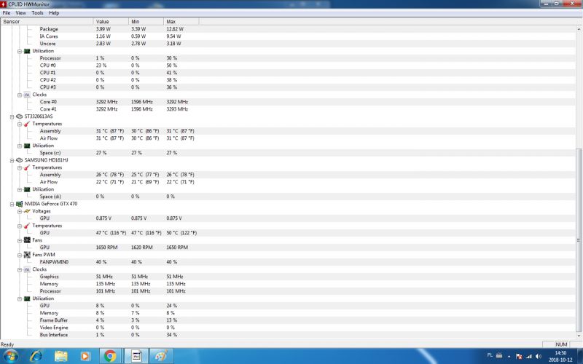
Task: Collapse the Fans PWM node
Action: tap(20, 256)
